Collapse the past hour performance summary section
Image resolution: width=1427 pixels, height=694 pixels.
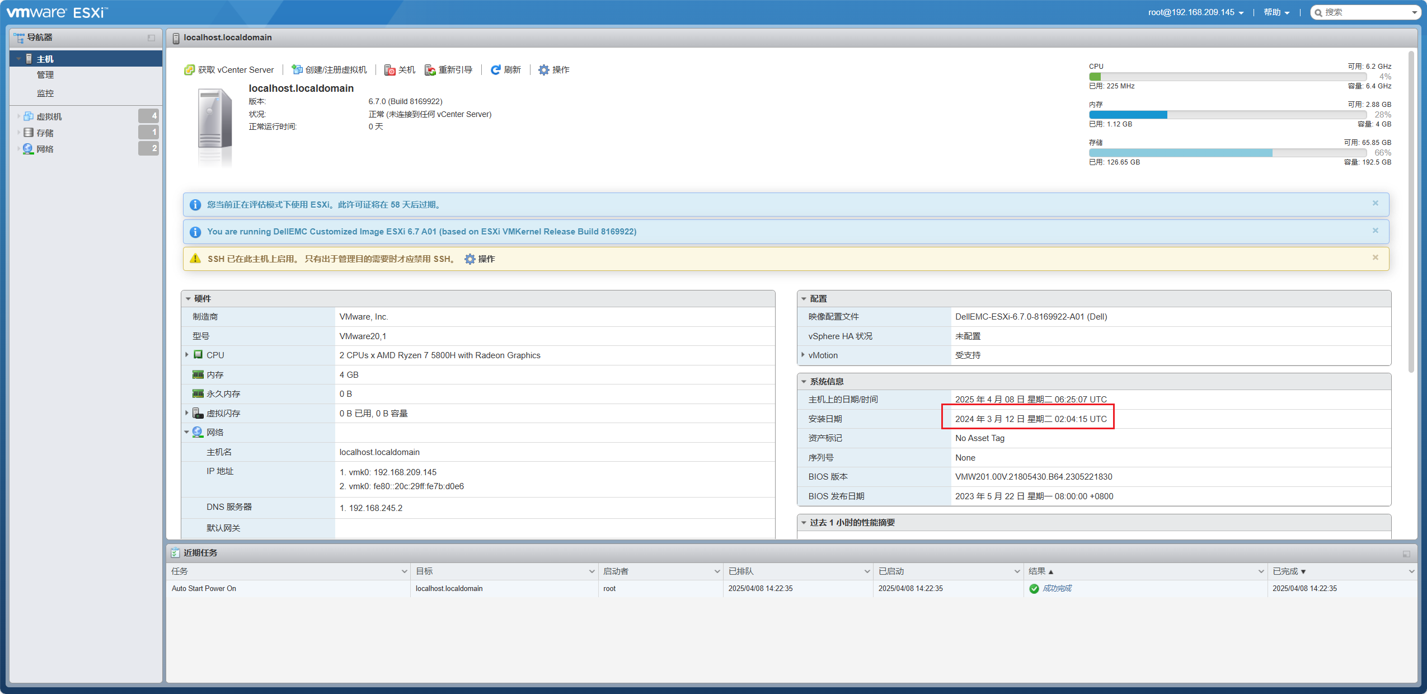pyautogui.click(x=804, y=523)
